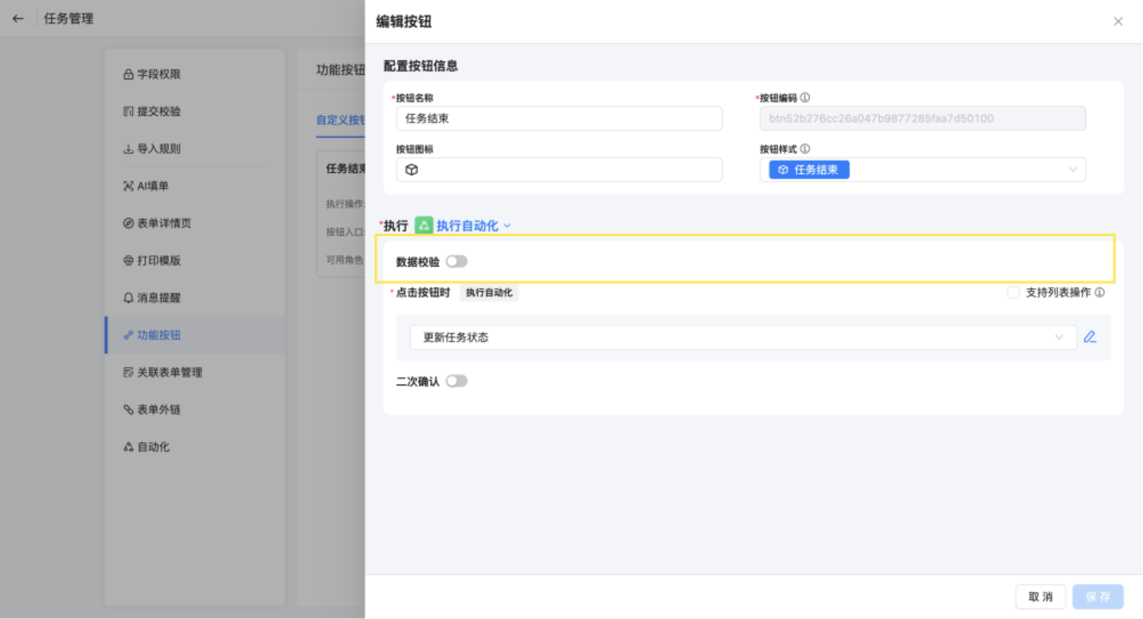The image size is (1143, 619).
Task: Click the cube icon in 按钮图标 field
Action: click(x=411, y=170)
